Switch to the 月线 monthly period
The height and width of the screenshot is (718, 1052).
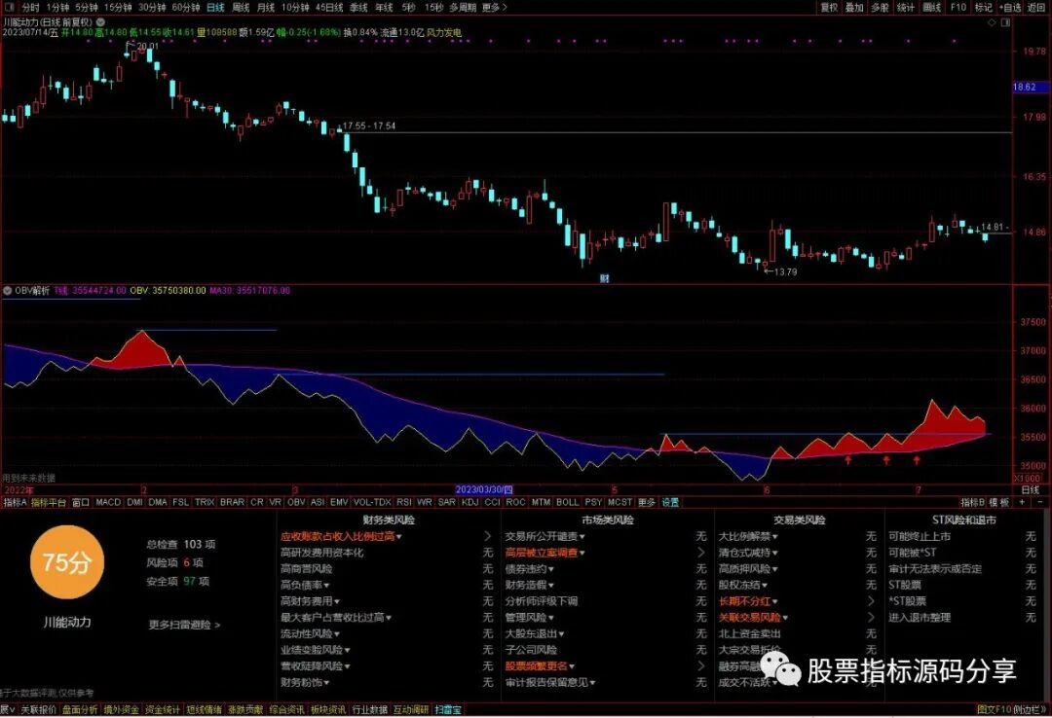coord(266,8)
